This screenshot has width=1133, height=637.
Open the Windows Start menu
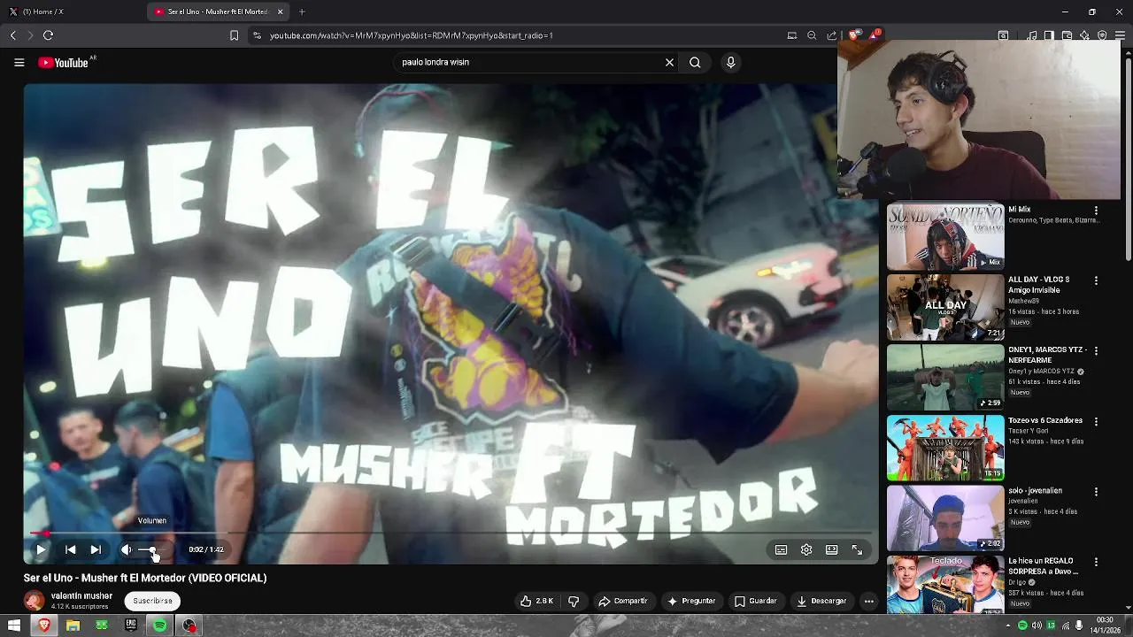click(x=14, y=625)
